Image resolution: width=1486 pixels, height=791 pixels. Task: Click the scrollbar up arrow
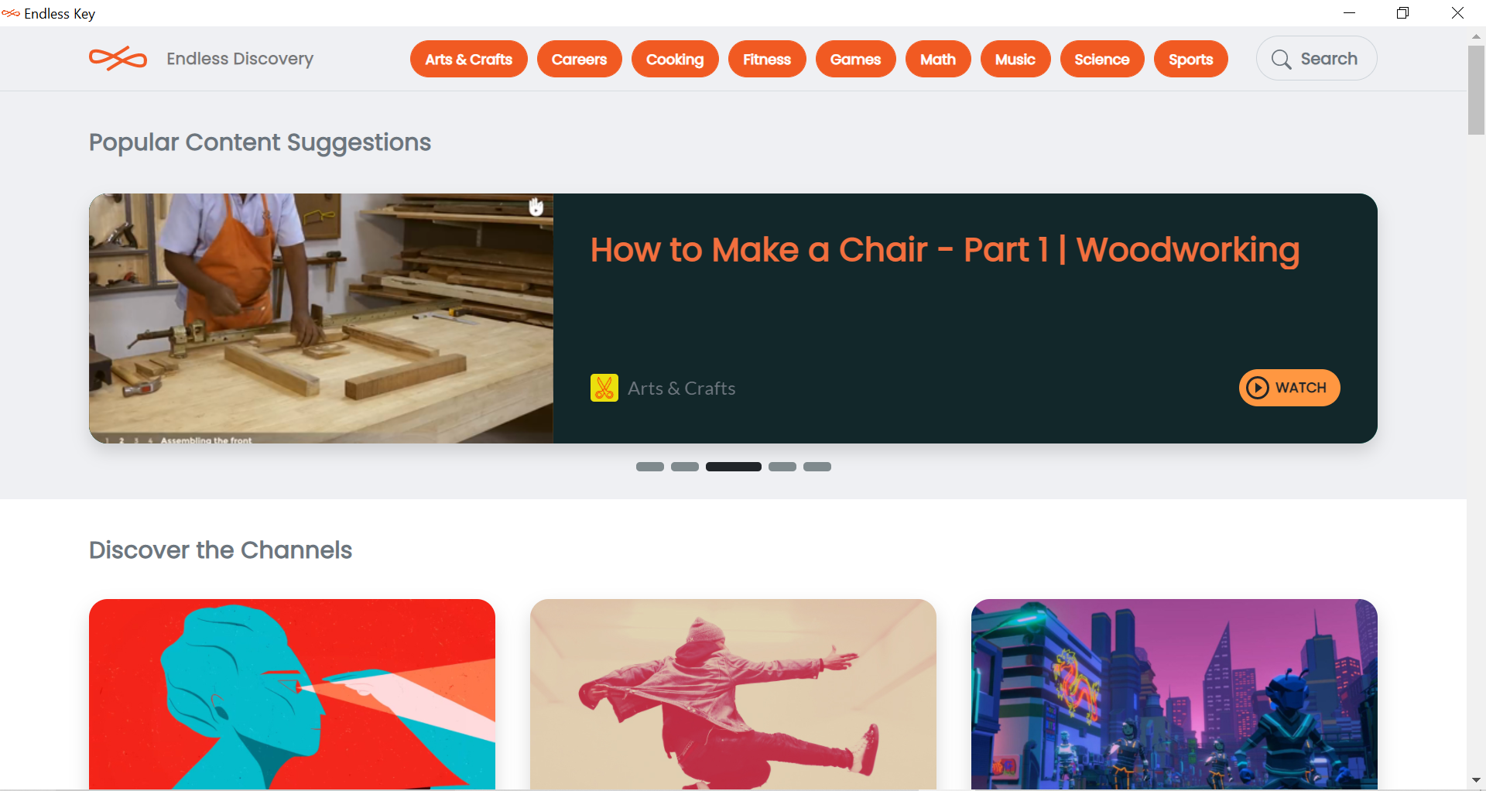(1476, 36)
